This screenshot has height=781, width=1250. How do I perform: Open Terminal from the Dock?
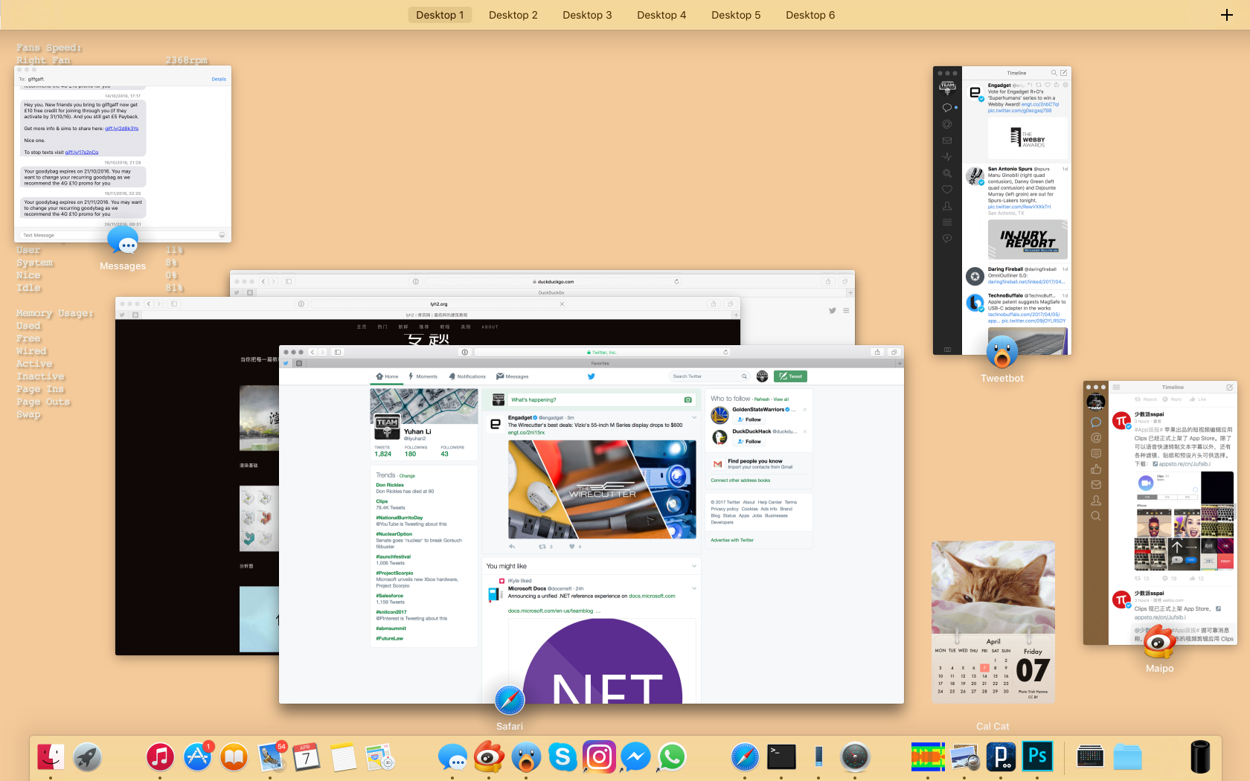pyautogui.click(x=781, y=756)
